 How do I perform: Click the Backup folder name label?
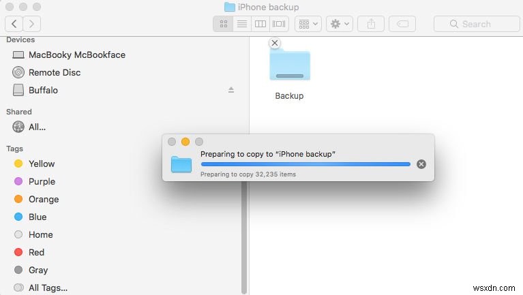(x=289, y=95)
